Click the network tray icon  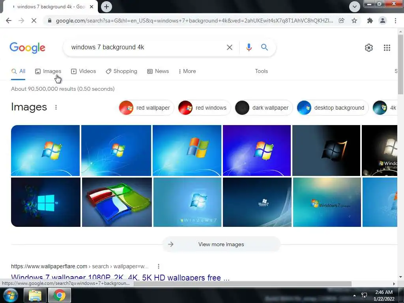coord(364,295)
